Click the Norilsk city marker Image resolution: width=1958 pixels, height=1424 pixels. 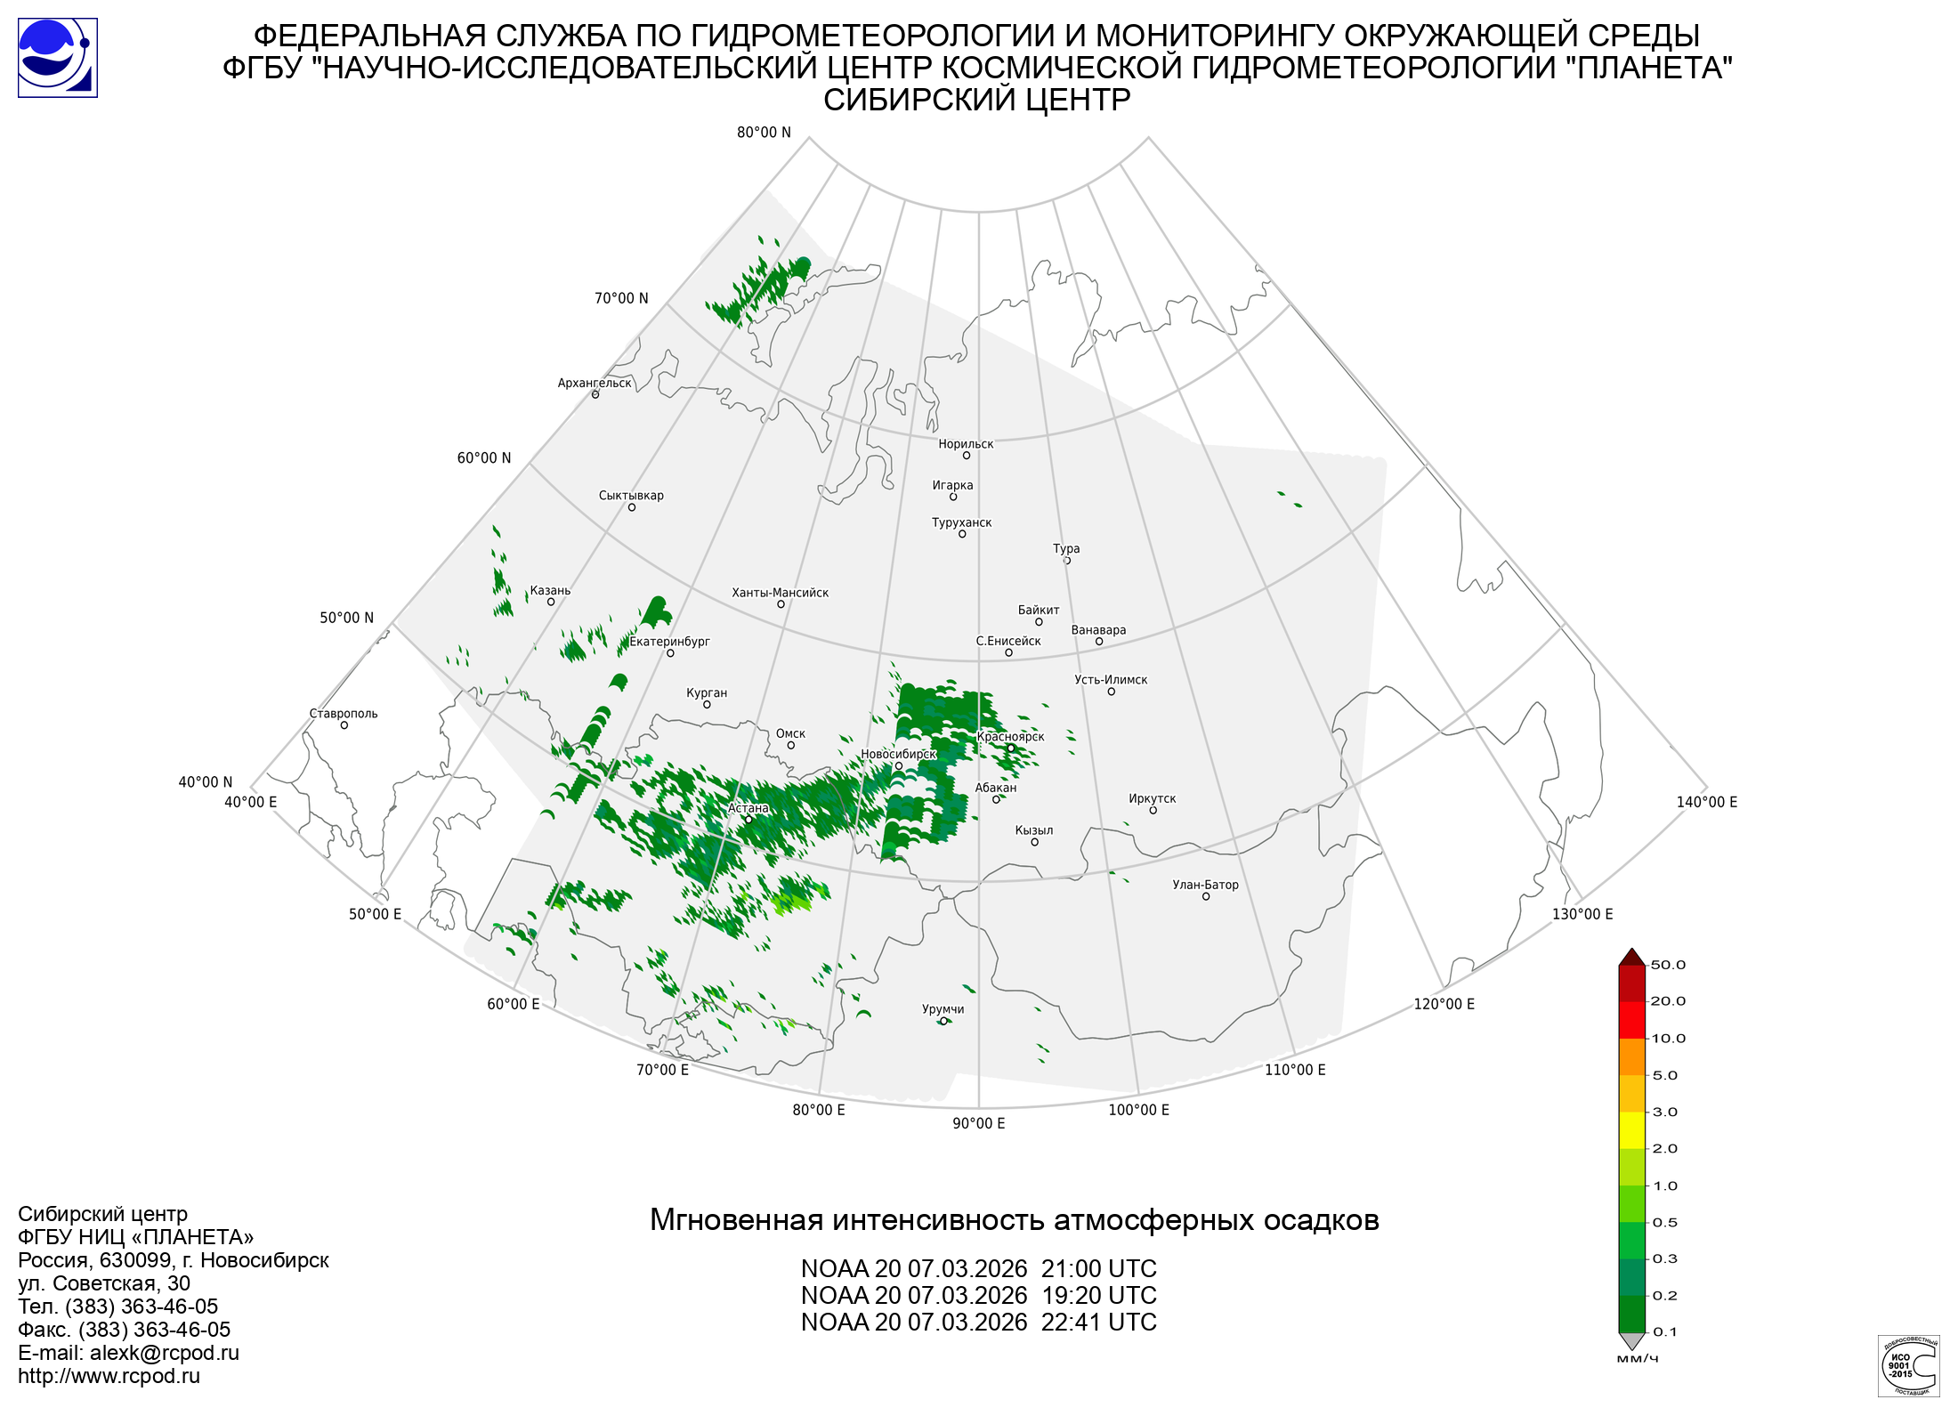[966, 456]
